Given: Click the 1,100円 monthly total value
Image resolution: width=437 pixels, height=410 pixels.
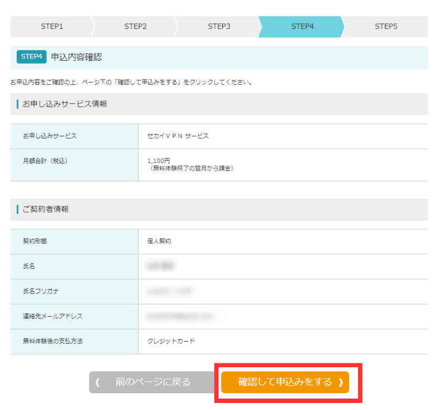Looking at the screenshot, I should click(159, 161).
